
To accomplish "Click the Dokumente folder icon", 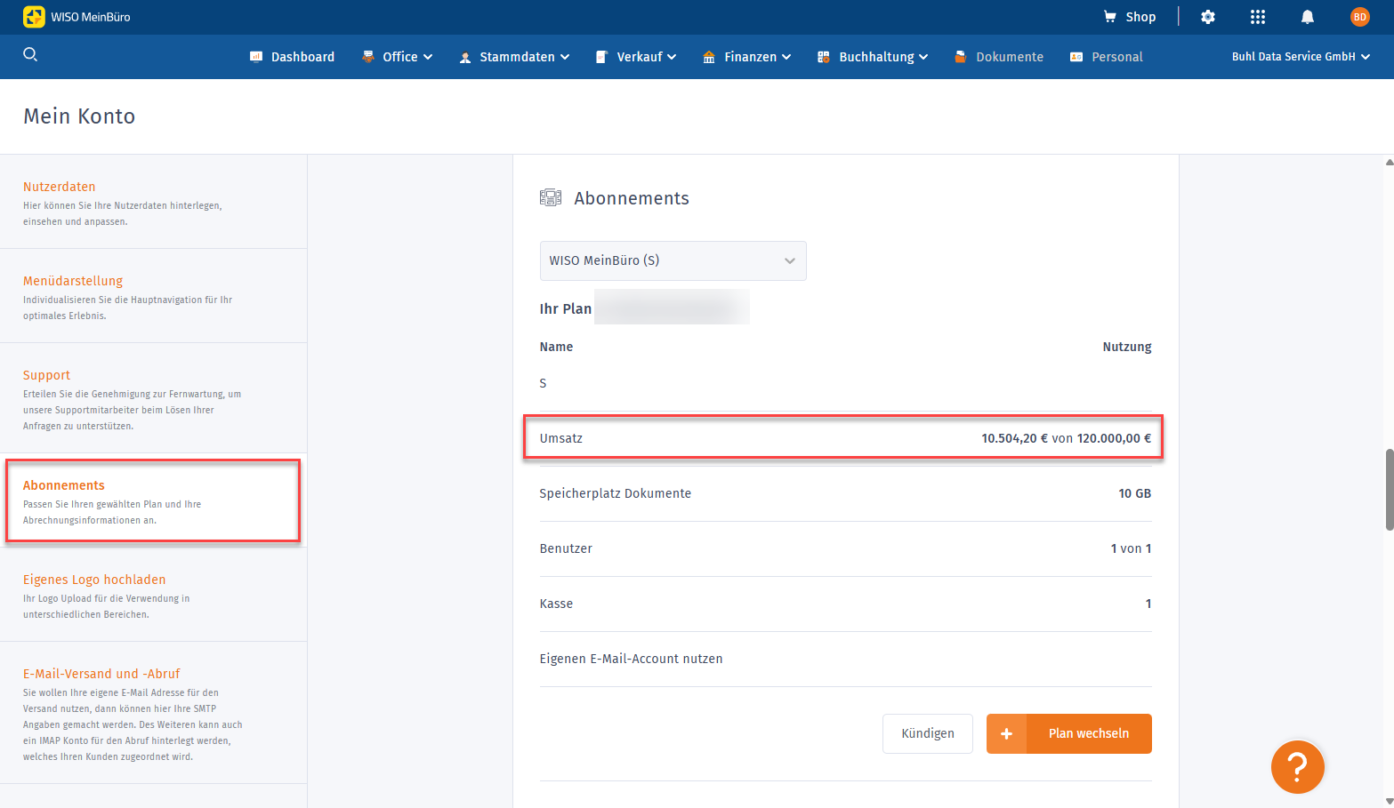I will coord(961,57).
